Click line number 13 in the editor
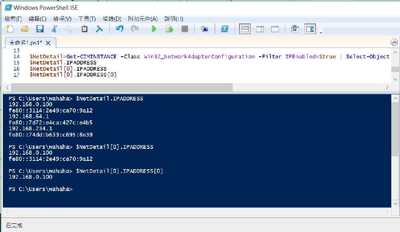400x232 pixels. tap(16, 50)
